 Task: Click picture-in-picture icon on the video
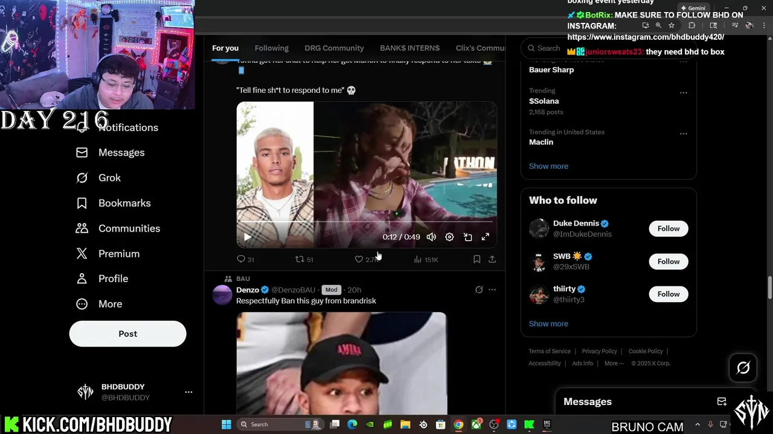[467, 237]
